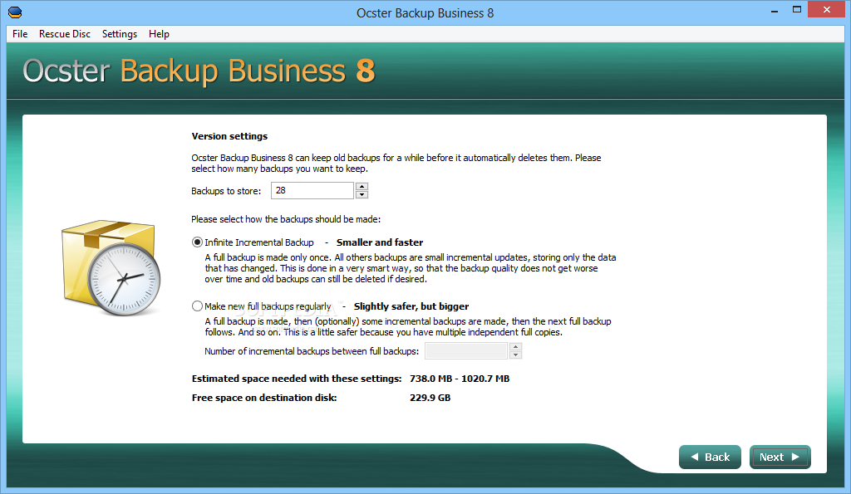Click the 'Smaller and faster' label
The width and height of the screenshot is (851, 494).
click(380, 242)
